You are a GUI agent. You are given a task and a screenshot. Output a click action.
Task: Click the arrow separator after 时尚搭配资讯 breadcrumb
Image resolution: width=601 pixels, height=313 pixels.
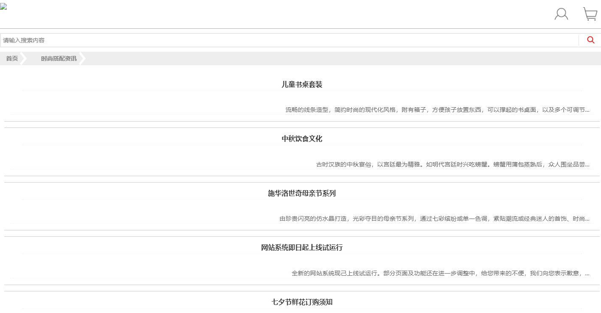pyautogui.click(x=83, y=58)
